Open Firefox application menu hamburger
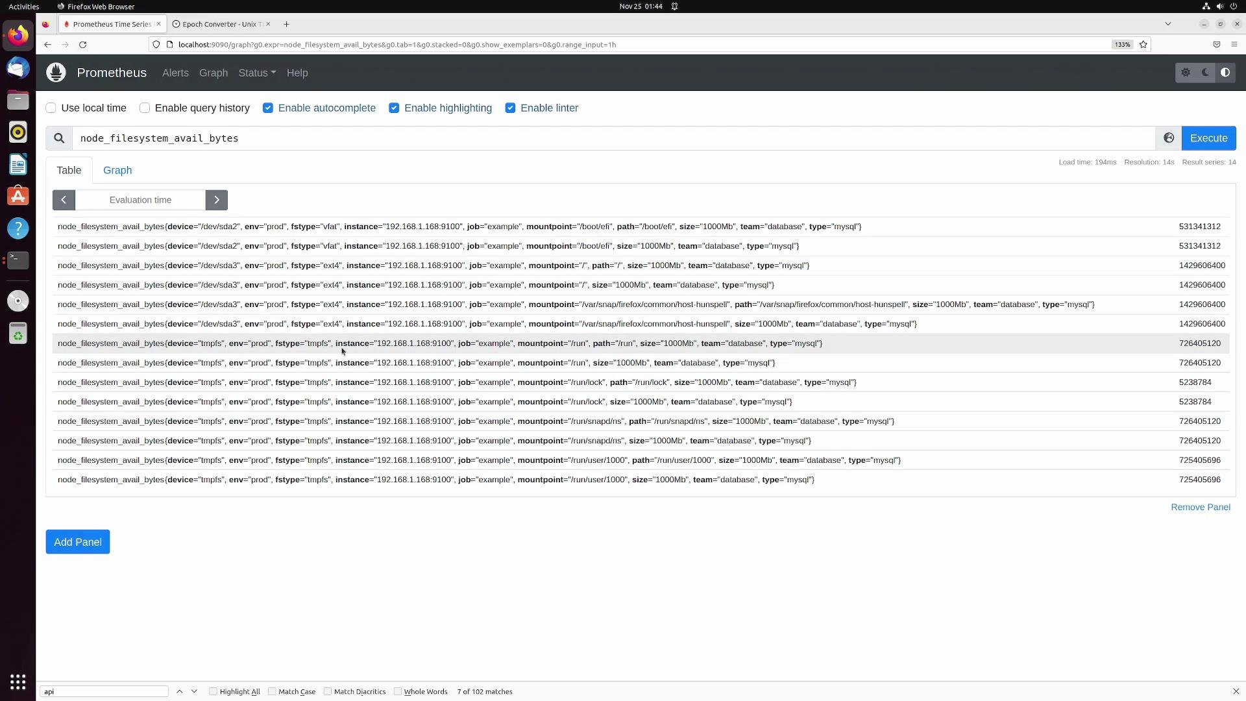 point(1234,45)
